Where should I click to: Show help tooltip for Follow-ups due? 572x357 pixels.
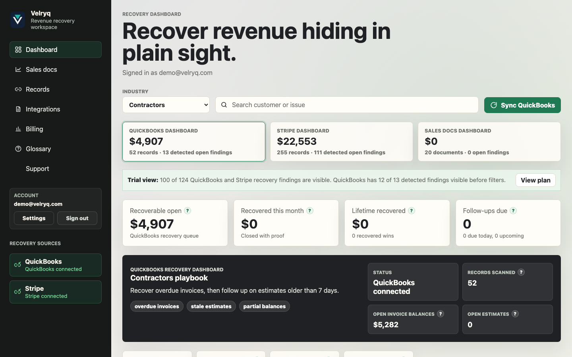coord(513,211)
